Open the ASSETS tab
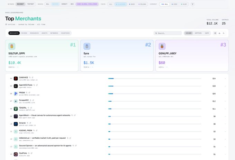The image size is (235, 160). point(45,33)
